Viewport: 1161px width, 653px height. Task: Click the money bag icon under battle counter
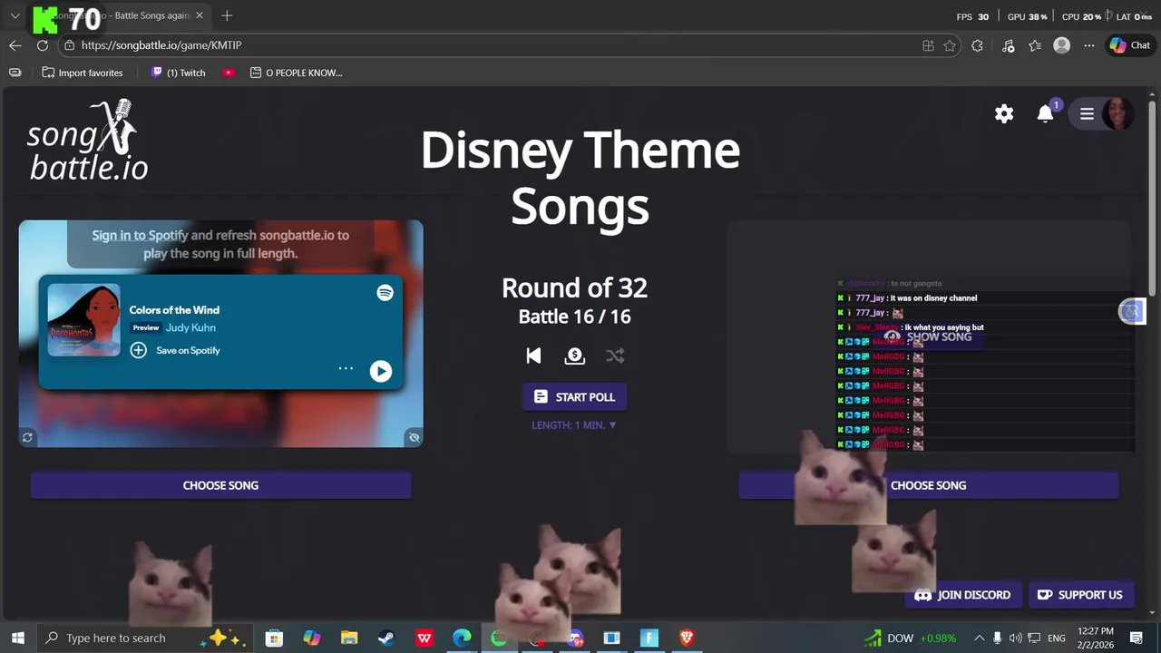[x=574, y=356]
